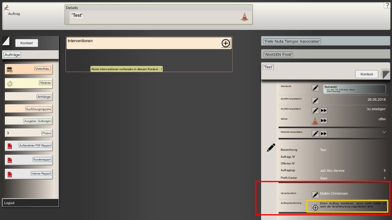Viewport: 392px width, 220px height.
Task: Collapse left panel using corner triangle
Action: [6, 41]
